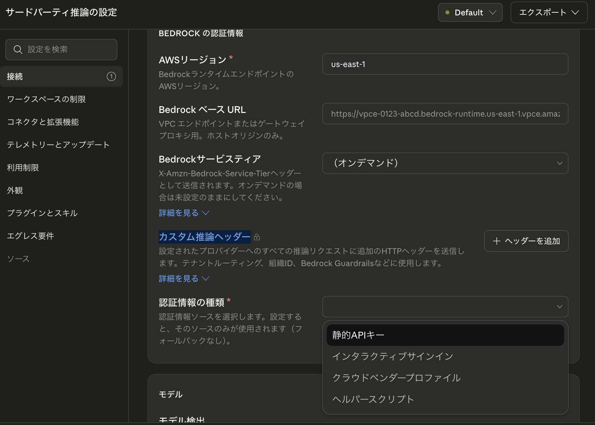Click the green status dot on Default
The height and width of the screenshot is (425, 595).
pos(447,13)
